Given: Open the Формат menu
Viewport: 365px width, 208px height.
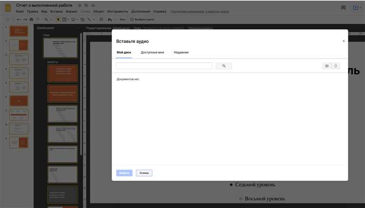Looking at the screenshot, I should (x=72, y=11).
